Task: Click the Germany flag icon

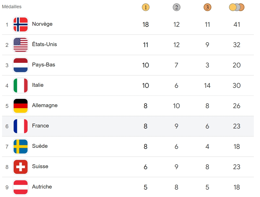Action: (21, 106)
